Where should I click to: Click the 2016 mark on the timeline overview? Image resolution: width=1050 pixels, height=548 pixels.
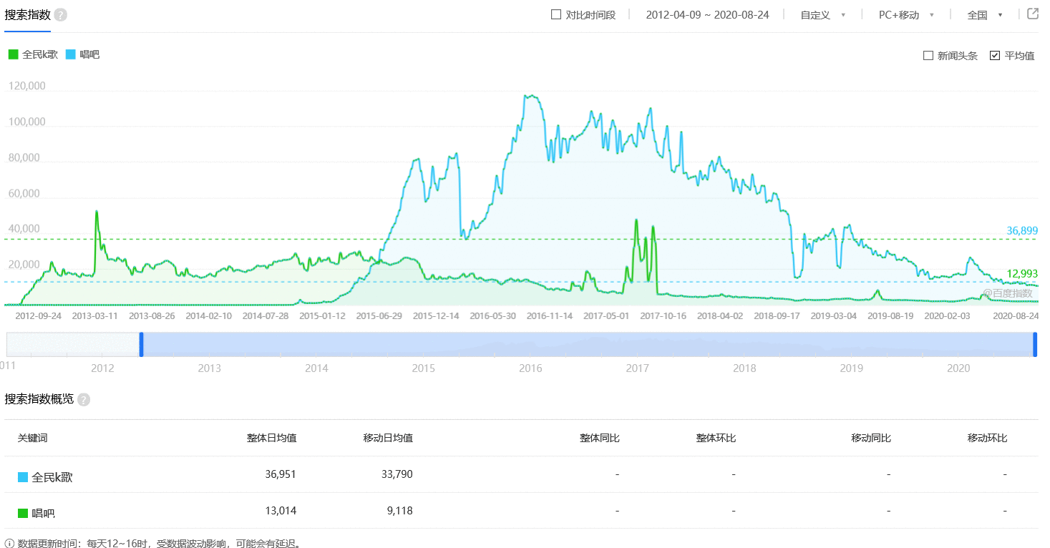tap(530, 368)
